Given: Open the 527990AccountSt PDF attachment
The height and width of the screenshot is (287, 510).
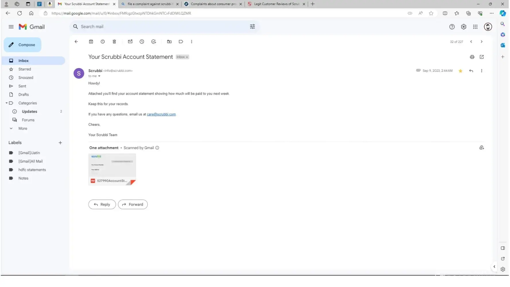Looking at the screenshot, I should (x=112, y=170).
